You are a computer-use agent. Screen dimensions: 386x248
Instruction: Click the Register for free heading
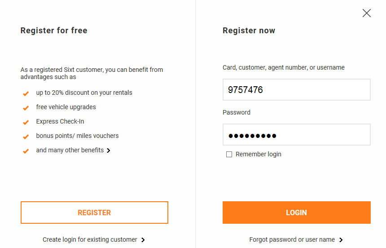coord(54,31)
